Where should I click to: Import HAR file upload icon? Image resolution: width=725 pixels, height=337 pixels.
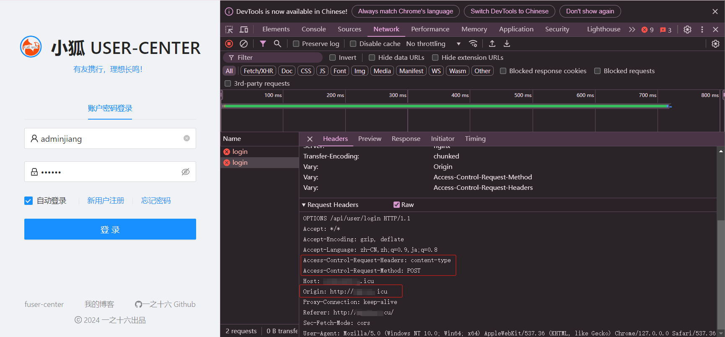point(492,43)
